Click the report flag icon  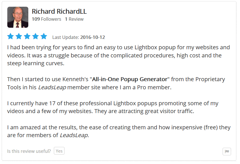click(x=227, y=151)
